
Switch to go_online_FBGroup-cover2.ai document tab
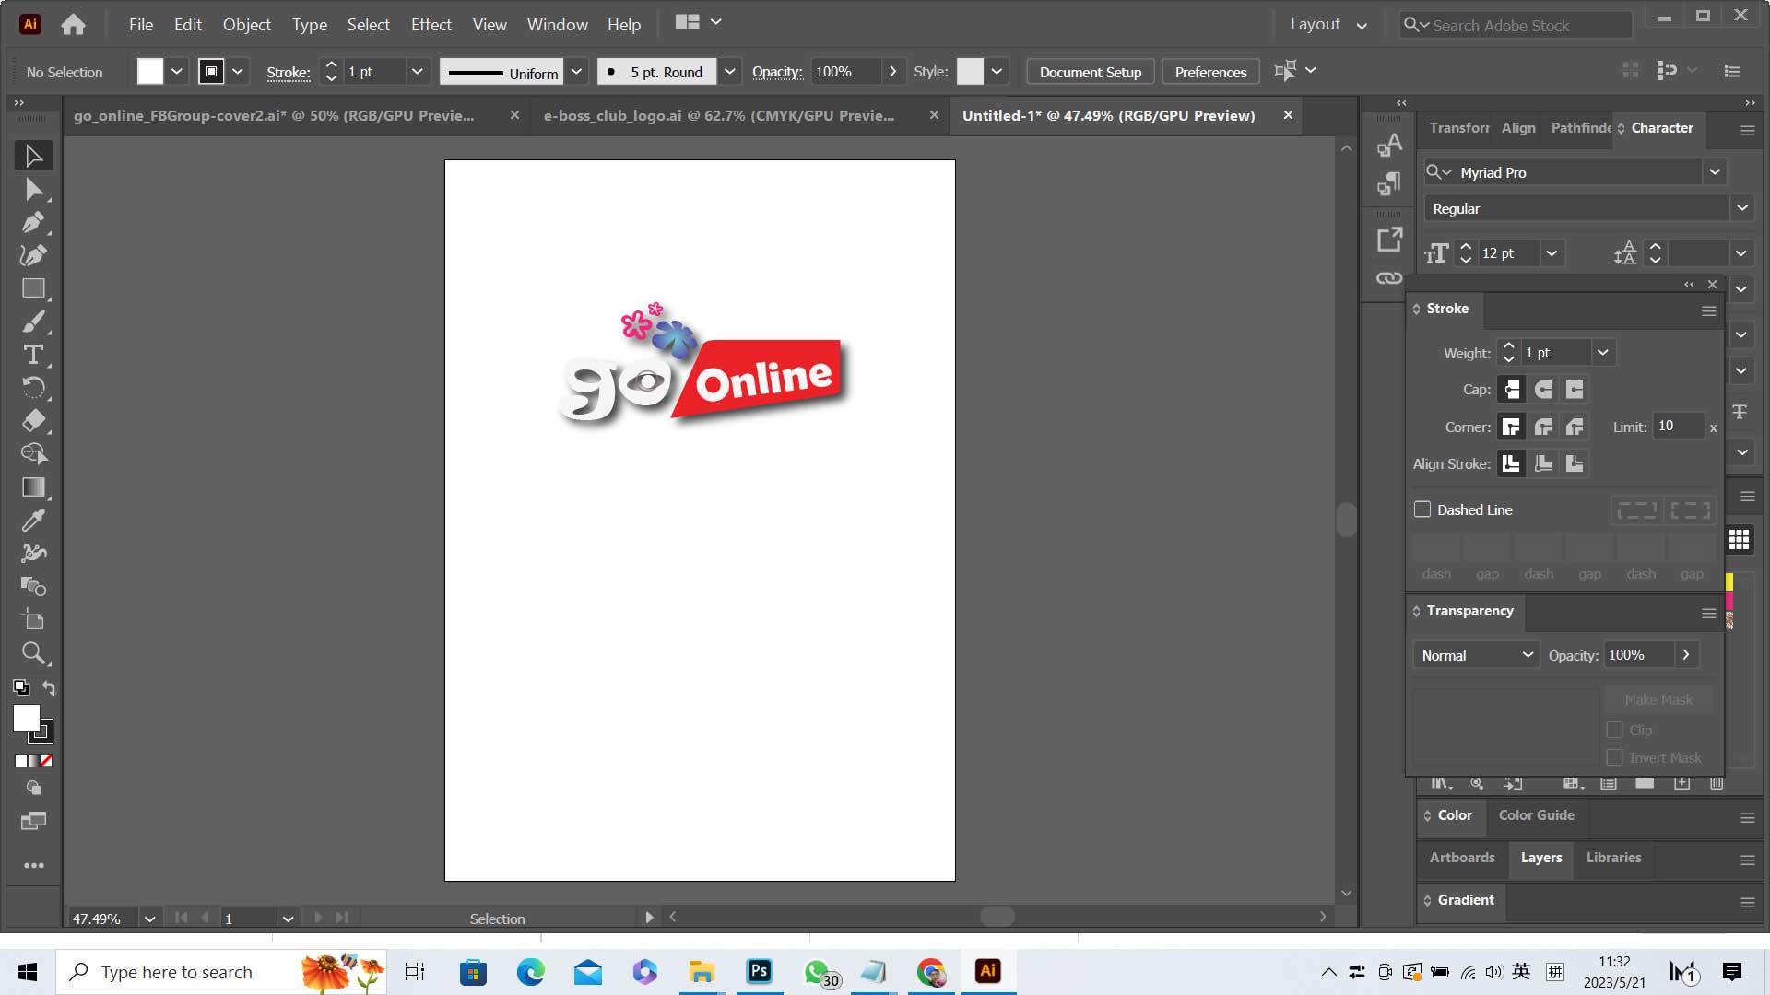[274, 115]
